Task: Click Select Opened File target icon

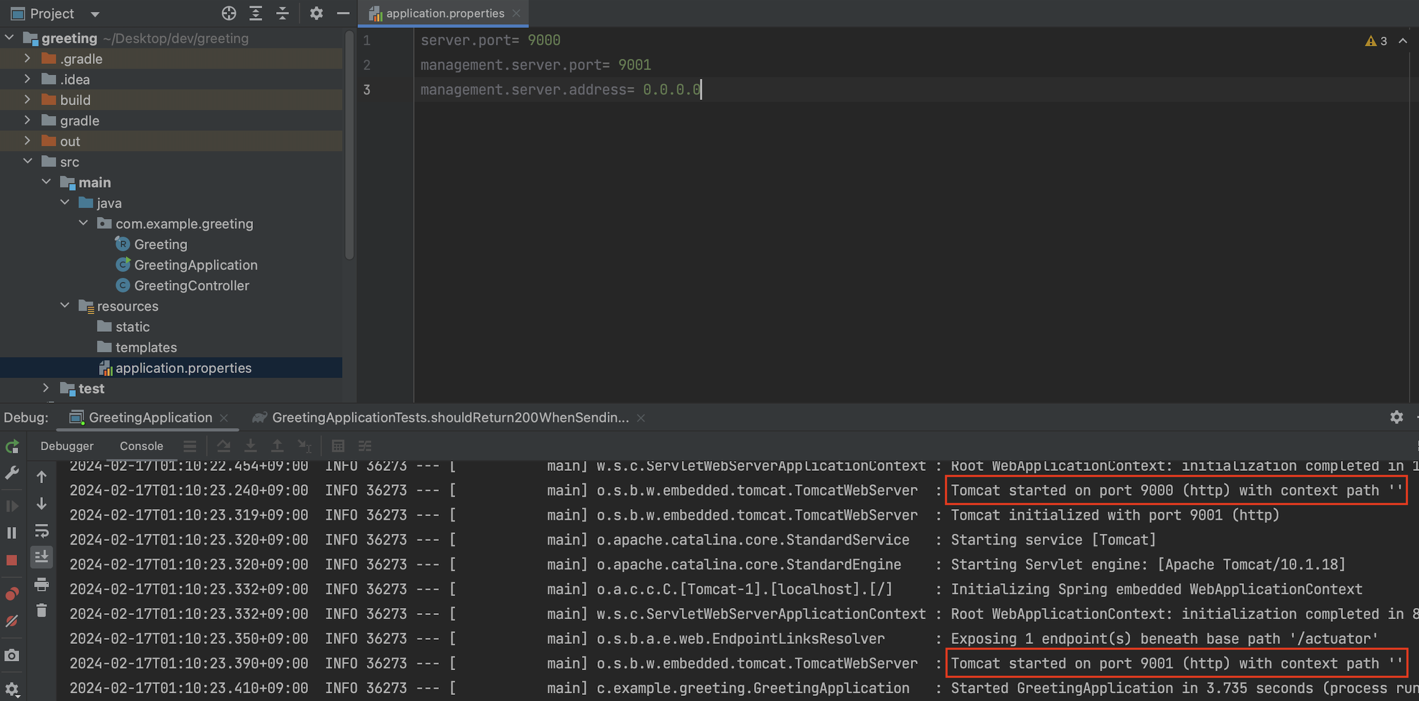Action: 229,13
